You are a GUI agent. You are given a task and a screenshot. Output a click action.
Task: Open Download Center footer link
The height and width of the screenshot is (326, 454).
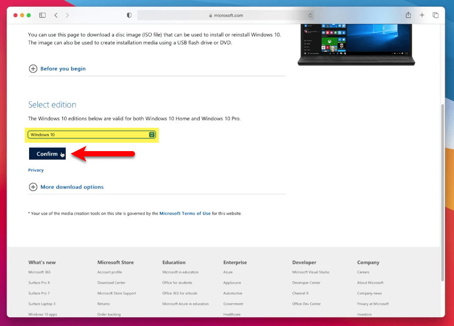coord(112,283)
